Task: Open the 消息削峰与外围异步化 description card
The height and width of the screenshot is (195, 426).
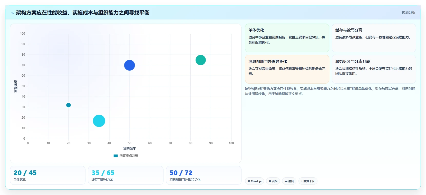Action: (287, 69)
